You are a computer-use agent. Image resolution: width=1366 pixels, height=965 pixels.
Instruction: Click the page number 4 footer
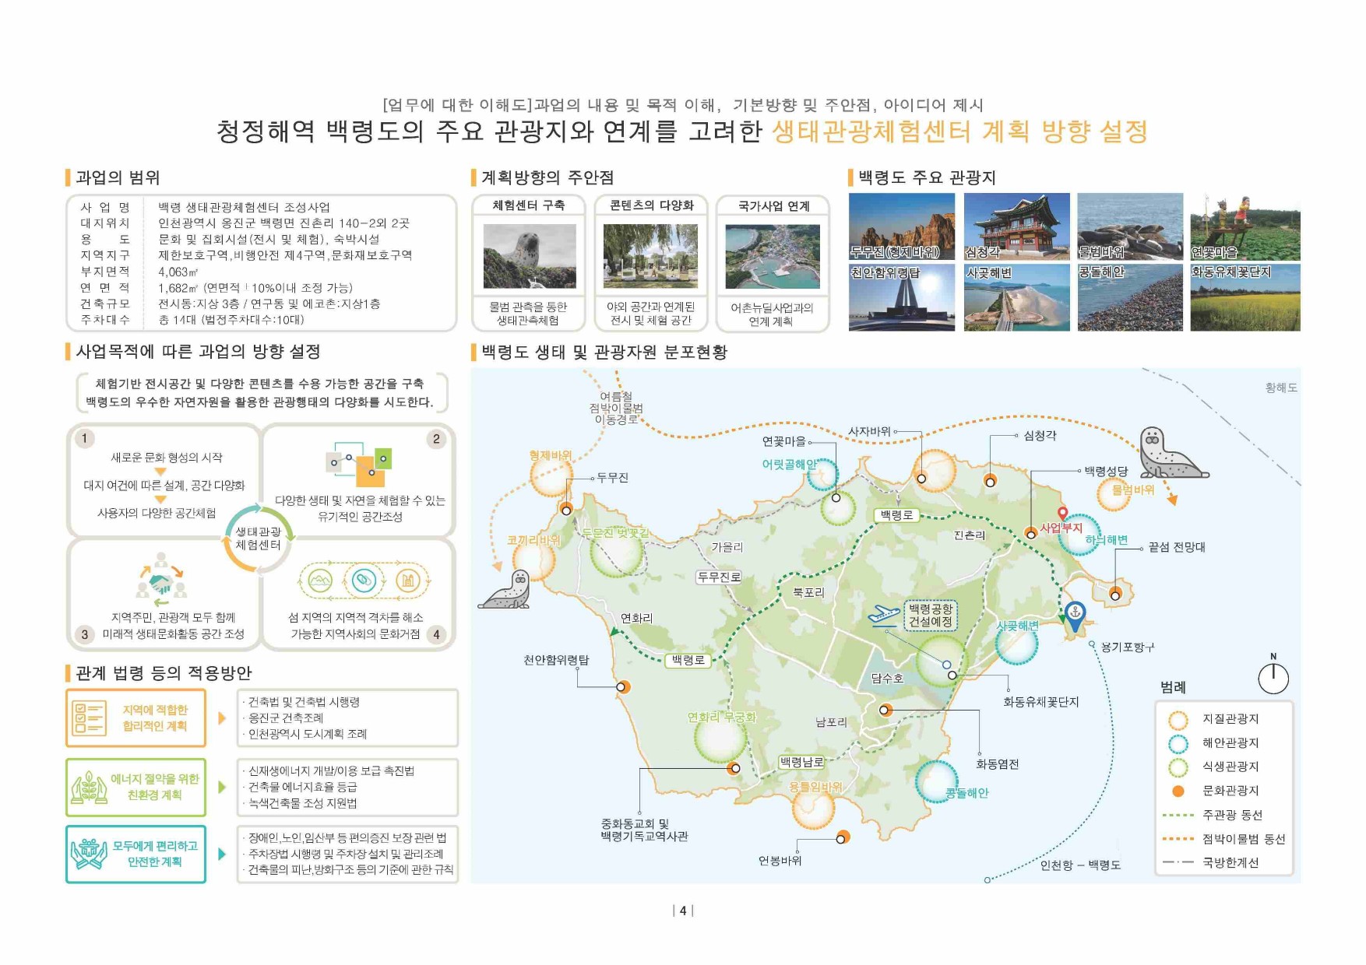click(x=683, y=911)
